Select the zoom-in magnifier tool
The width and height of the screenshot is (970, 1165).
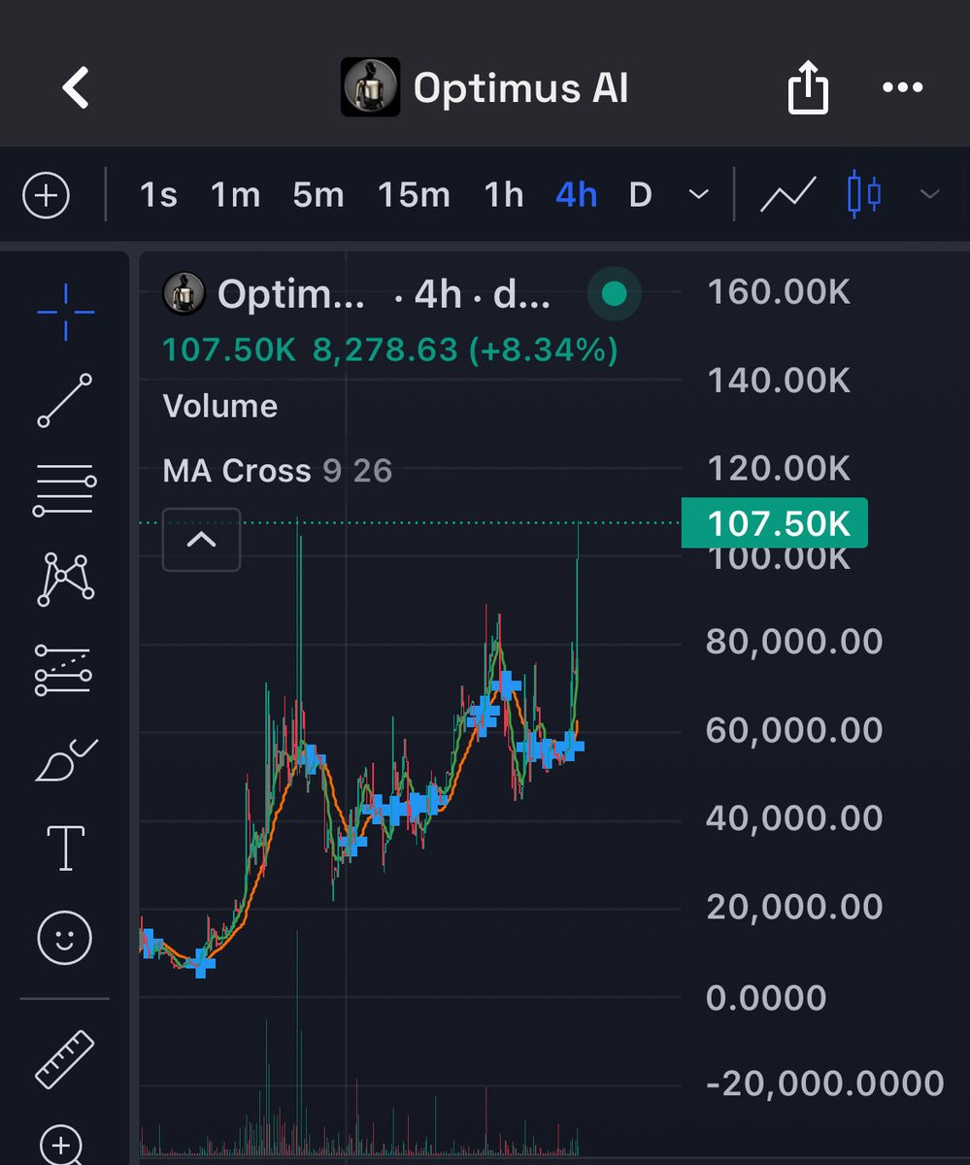tap(63, 1146)
